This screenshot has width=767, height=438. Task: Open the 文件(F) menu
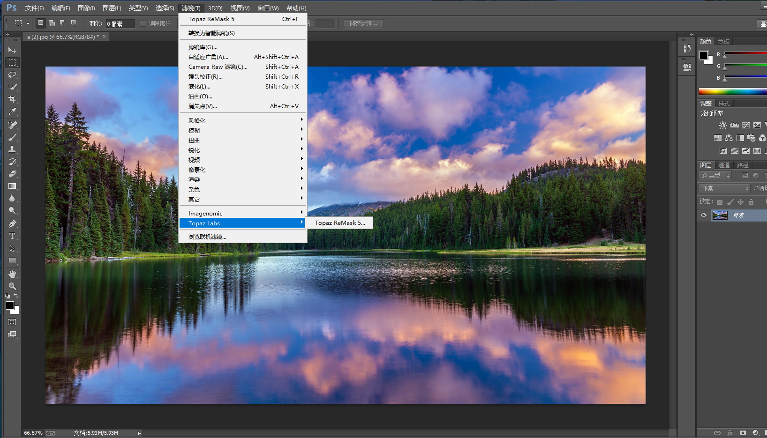[x=34, y=8]
